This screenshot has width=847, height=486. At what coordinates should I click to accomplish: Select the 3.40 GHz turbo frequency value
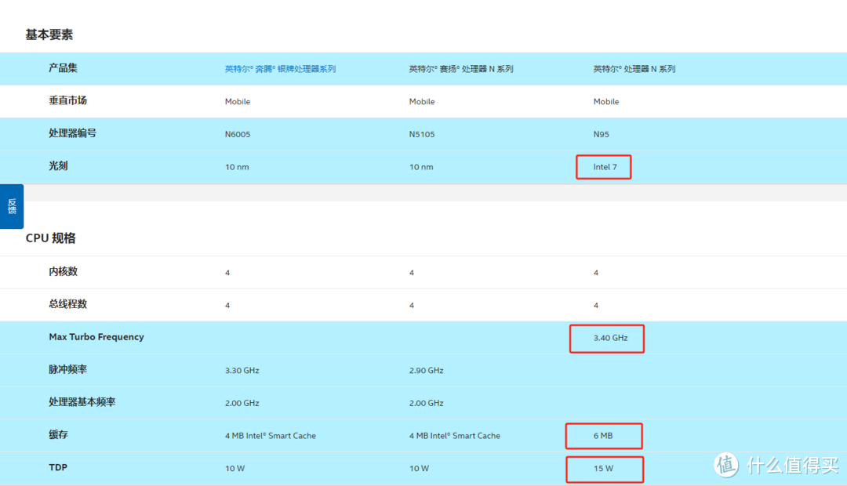coord(610,338)
